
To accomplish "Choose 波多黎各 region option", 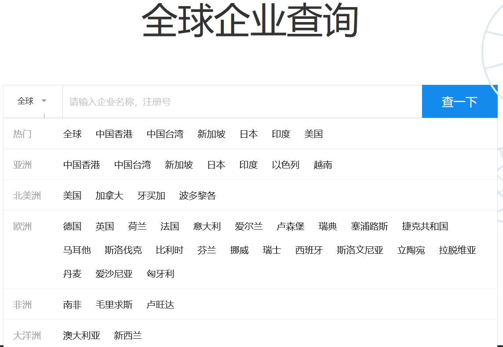I will pyautogui.click(x=197, y=196).
